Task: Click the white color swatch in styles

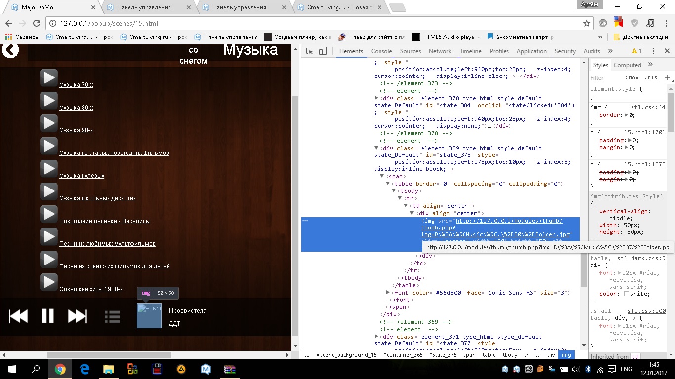Action: [627, 294]
